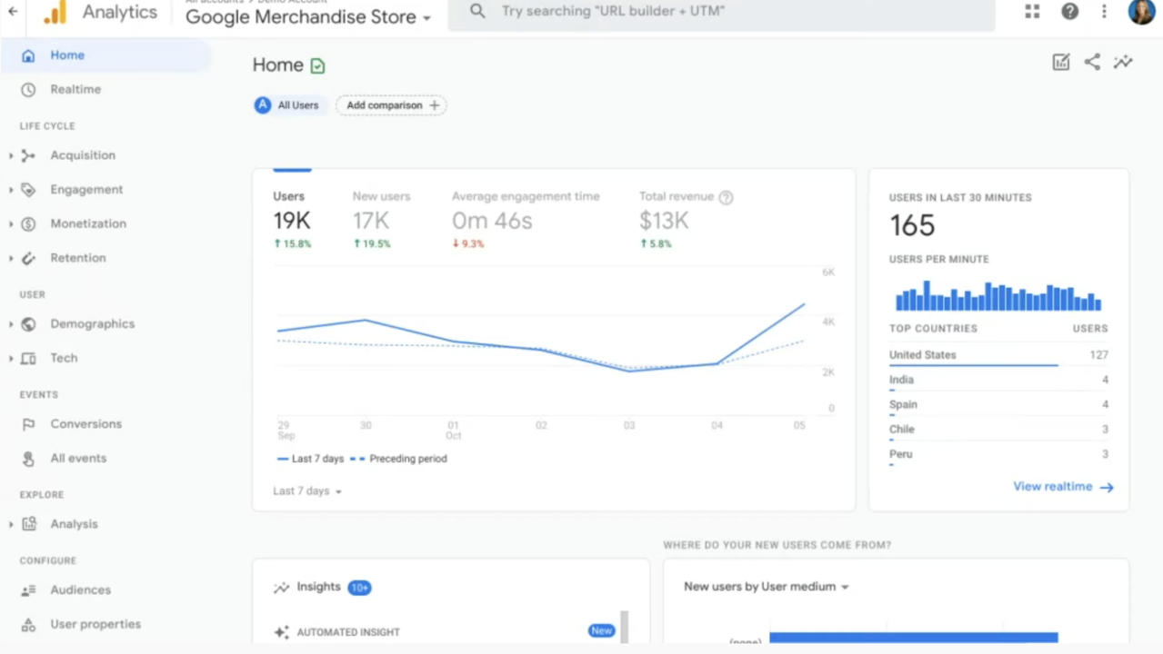Open the Insights sparkline icon at top right
Screen dimensions: 1163x654
(1123, 62)
